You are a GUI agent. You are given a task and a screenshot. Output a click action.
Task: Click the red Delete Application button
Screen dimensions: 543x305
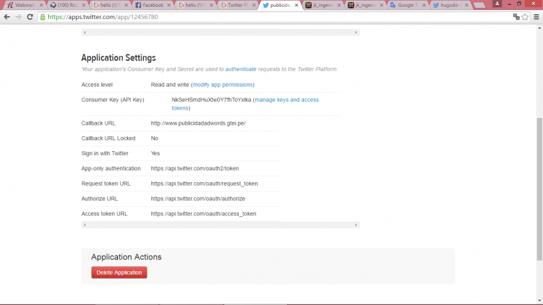pyautogui.click(x=119, y=272)
